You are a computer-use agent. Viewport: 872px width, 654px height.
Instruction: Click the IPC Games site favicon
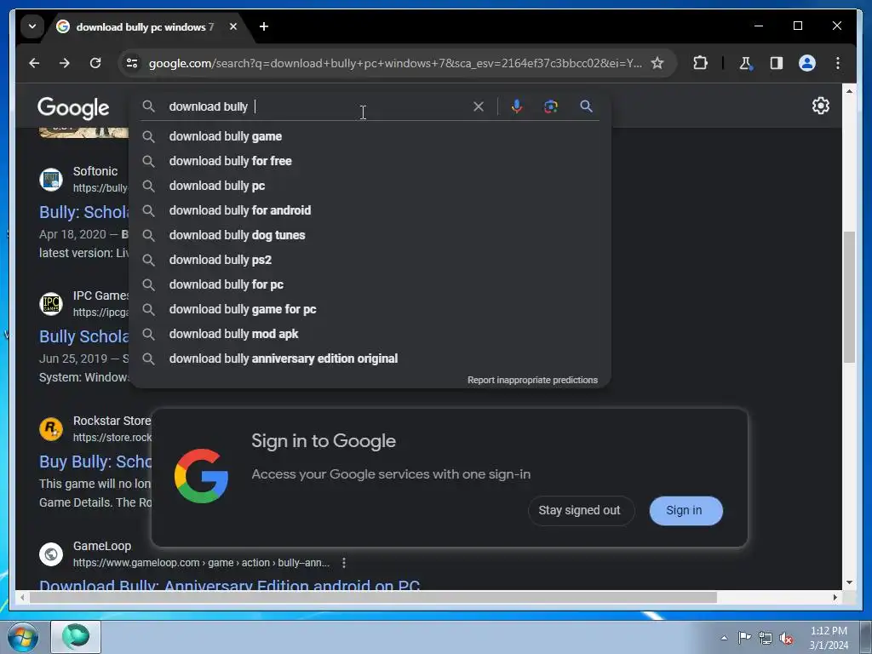point(51,304)
